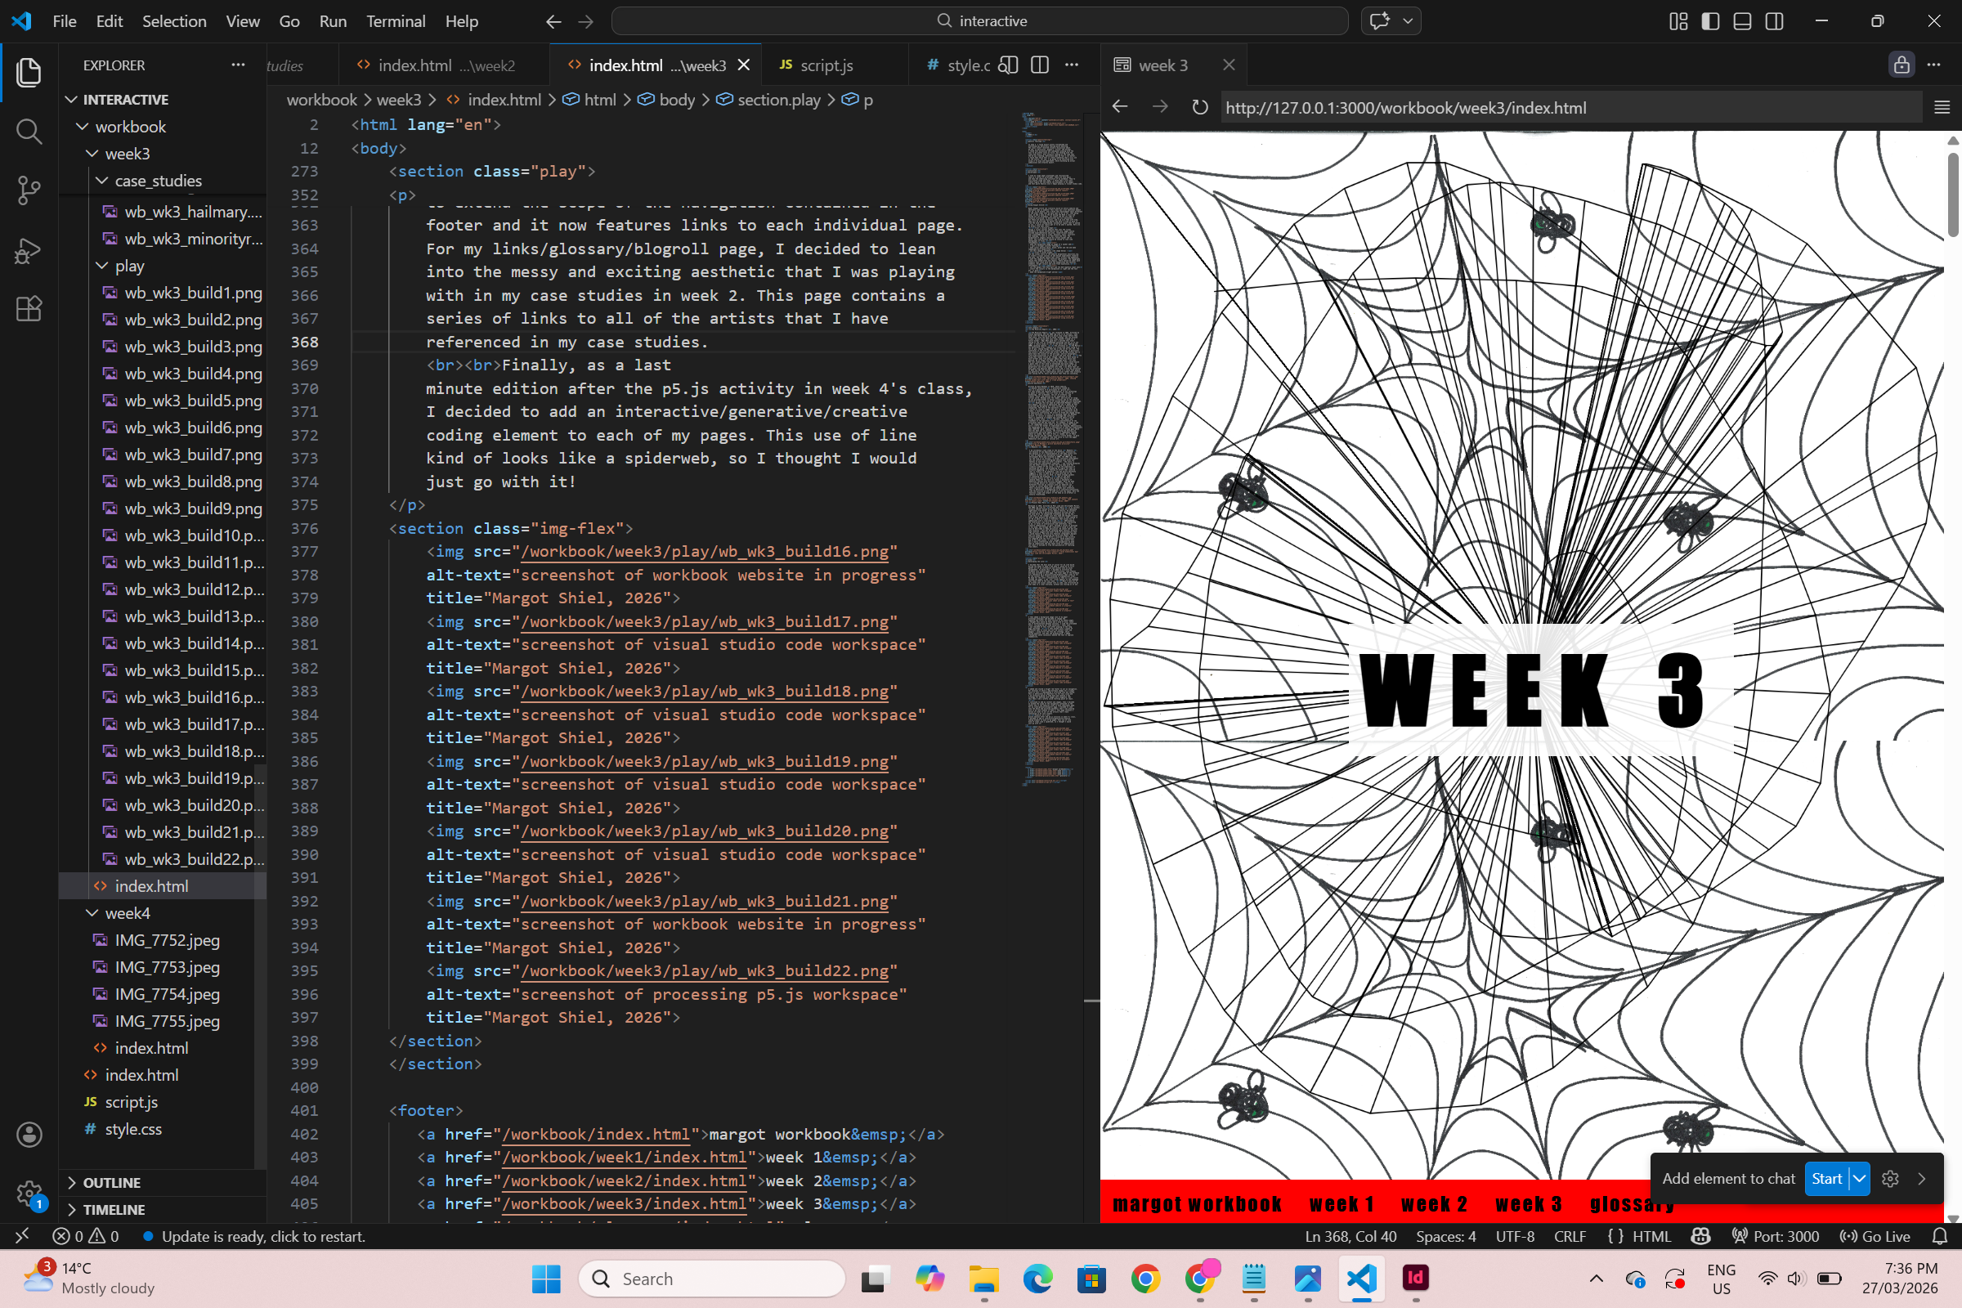Toggle the Primary Side Bar layout button
This screenshot has height=1308, width=1962.
1710,21
